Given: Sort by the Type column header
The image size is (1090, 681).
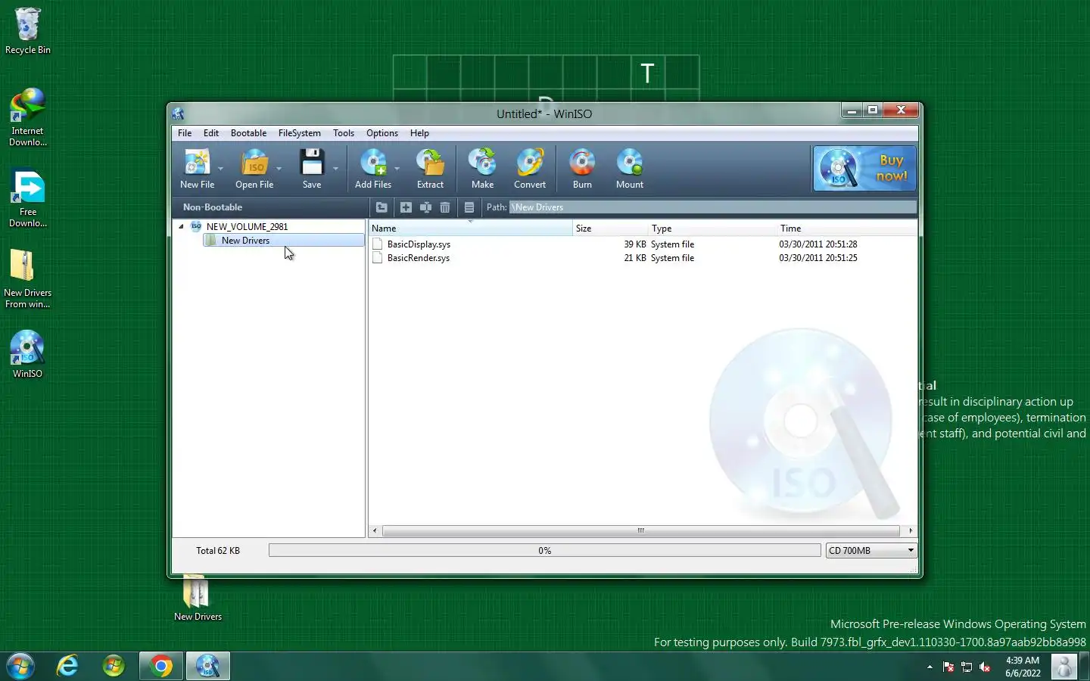Looking at the screenshot, I should 712,228.
